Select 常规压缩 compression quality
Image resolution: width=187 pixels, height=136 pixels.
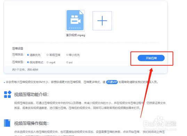click(54, 55)
